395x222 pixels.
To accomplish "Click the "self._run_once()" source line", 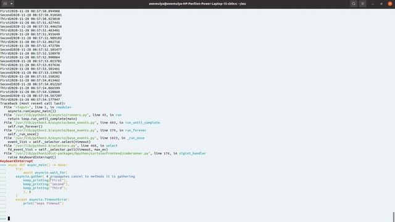I will point(23,134).
